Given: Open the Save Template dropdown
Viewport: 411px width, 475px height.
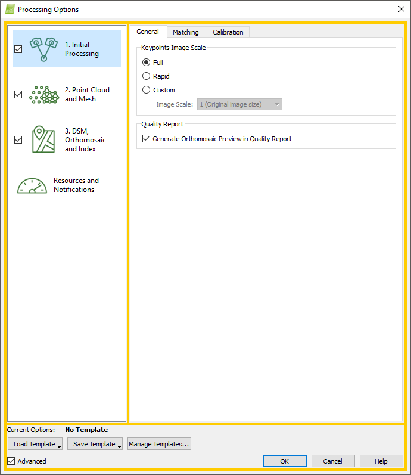Looking at the screenshot, I should (x=95, y=444).
